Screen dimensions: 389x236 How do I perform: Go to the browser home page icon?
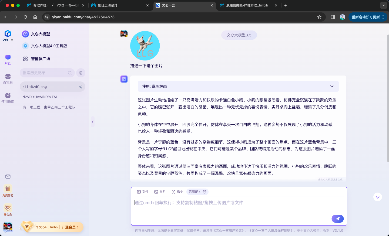point(35,17)
